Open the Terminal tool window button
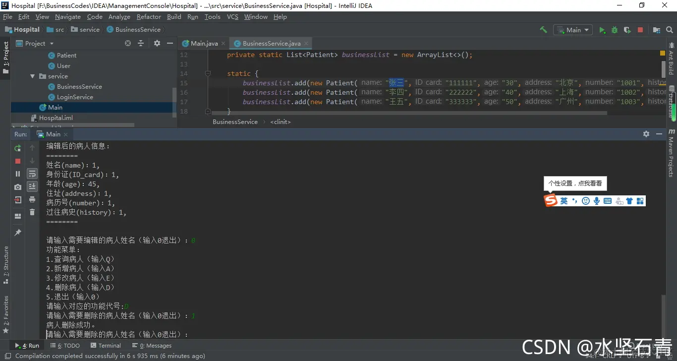 click(106, 346)
